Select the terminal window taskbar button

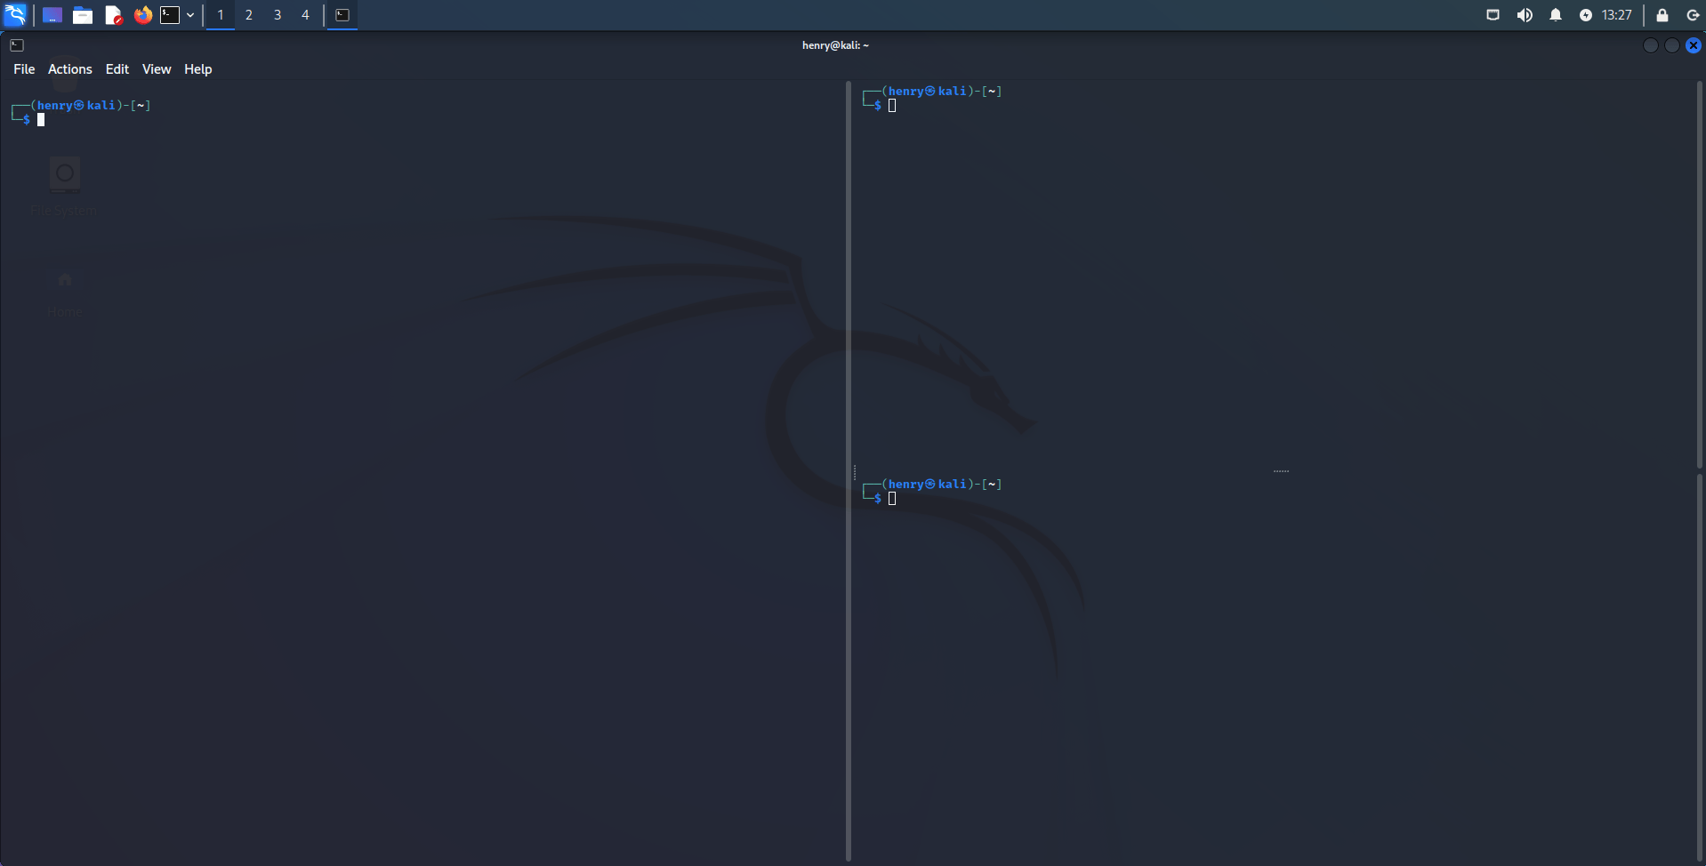click(342, 15)
